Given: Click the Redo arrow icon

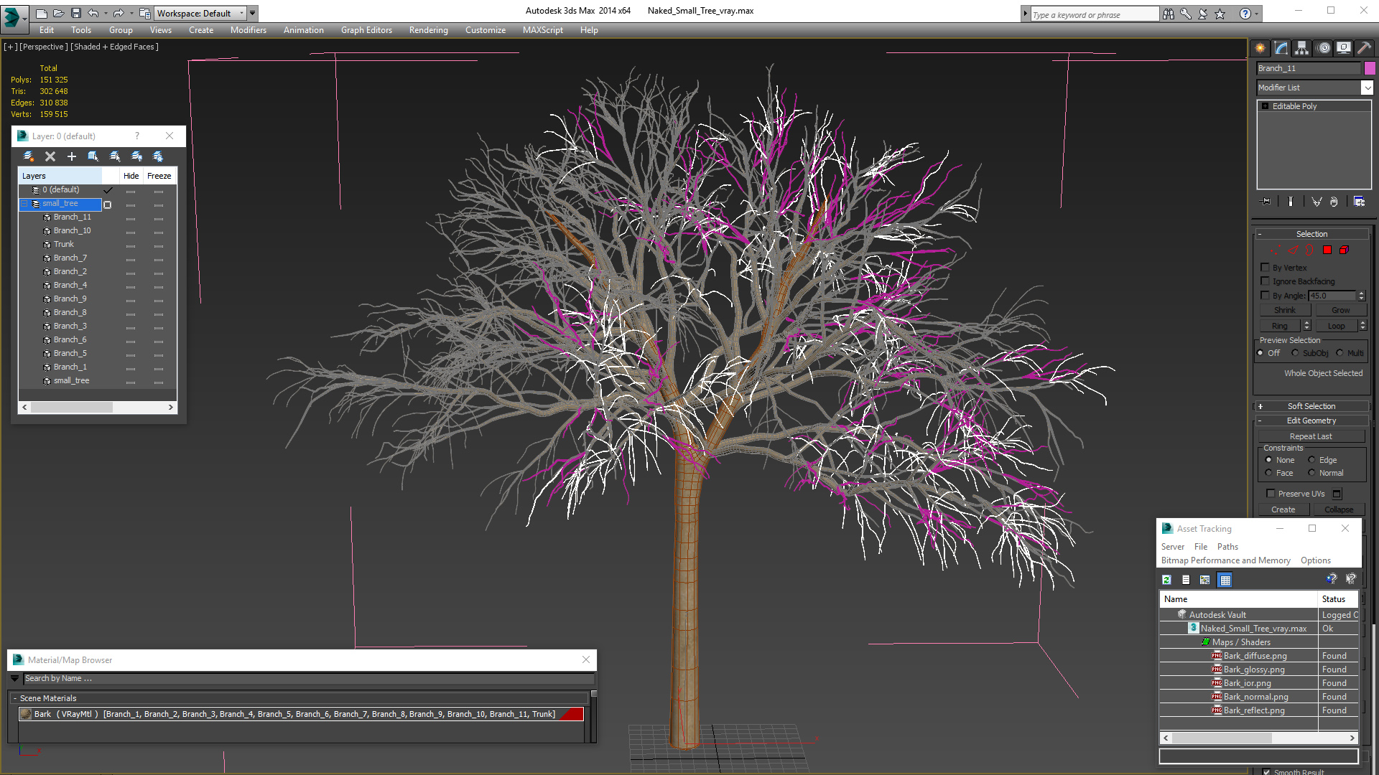Looking at the screenshot, I should [119, 13].
